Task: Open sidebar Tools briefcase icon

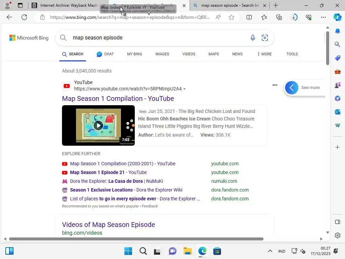Action: click(338, 71)
